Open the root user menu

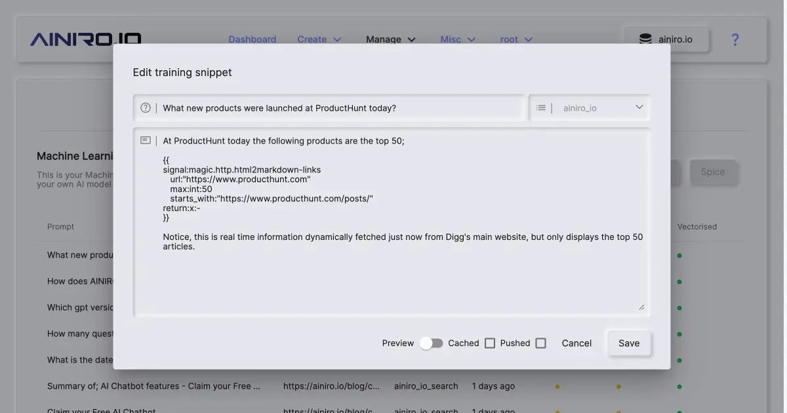[x=516, y=39]
